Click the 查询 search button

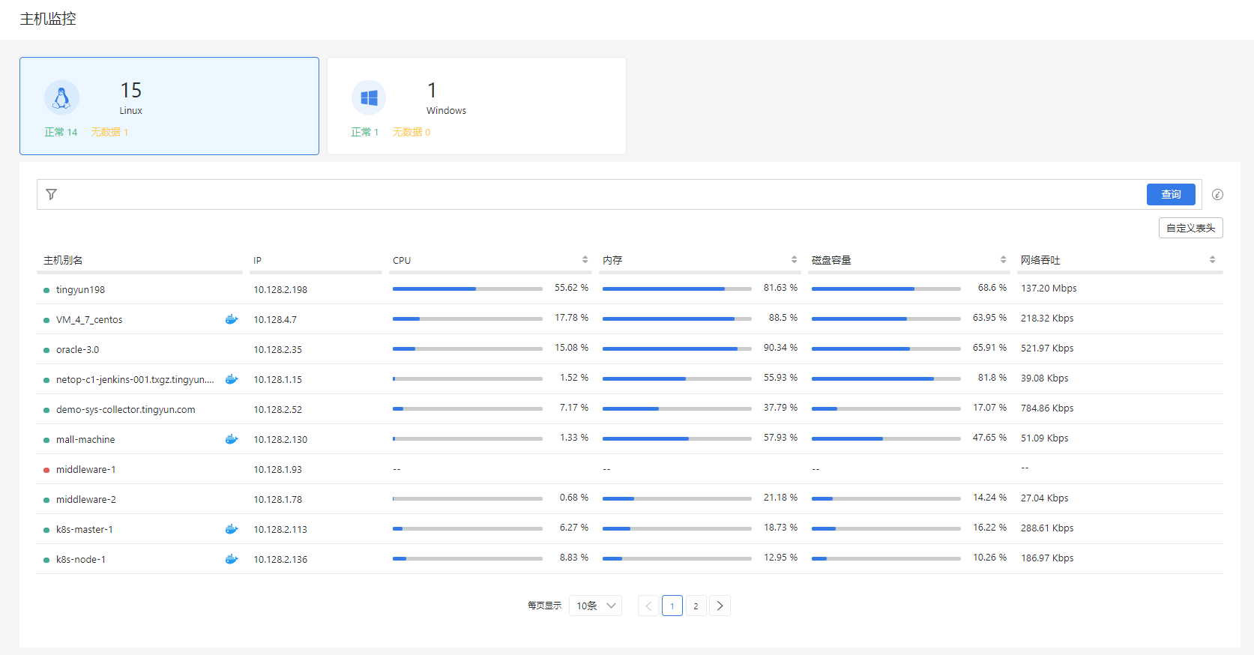click(1171, 194)
